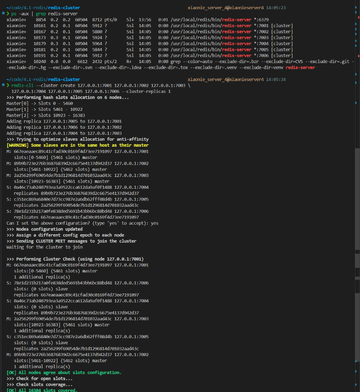Screen dimensions: 360x392
Task: Click the directory path in the 14:05:34 prompt
Action: (x=43, y=79)
